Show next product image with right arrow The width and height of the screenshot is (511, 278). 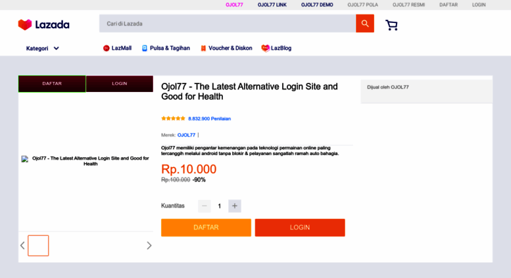tap(149, 245)
